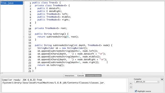Click the classes.jar path text
The image size is (165, 93).
point(53,83)
